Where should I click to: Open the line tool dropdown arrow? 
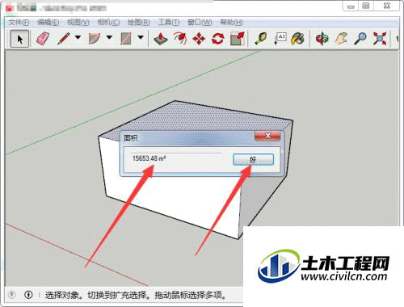pos(78,37)
